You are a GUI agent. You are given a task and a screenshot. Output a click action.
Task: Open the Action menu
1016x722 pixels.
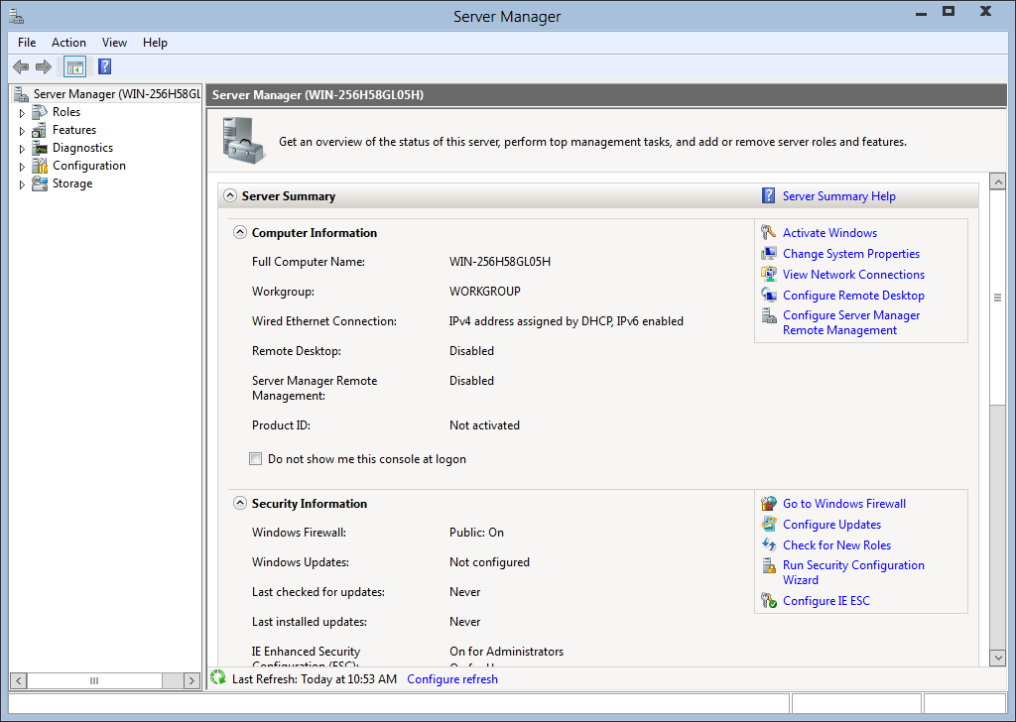[68, 43]
